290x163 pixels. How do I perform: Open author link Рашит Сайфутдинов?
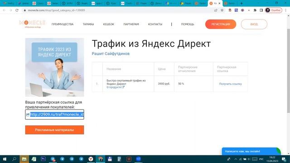(111, 53)
